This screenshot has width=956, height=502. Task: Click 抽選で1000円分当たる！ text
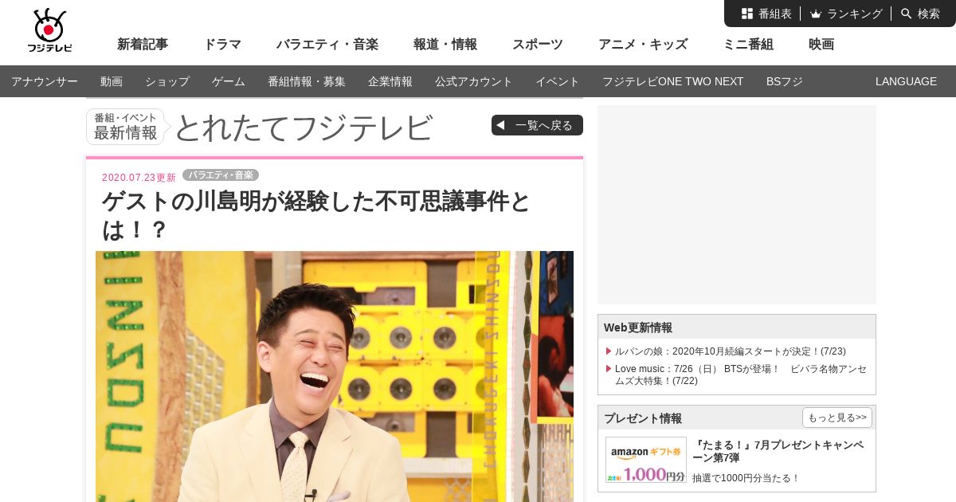coord(746,478)
